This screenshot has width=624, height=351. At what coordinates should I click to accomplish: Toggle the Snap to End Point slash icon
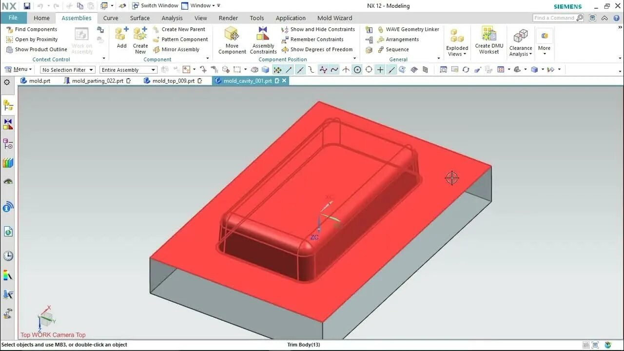tap(289, 70)
